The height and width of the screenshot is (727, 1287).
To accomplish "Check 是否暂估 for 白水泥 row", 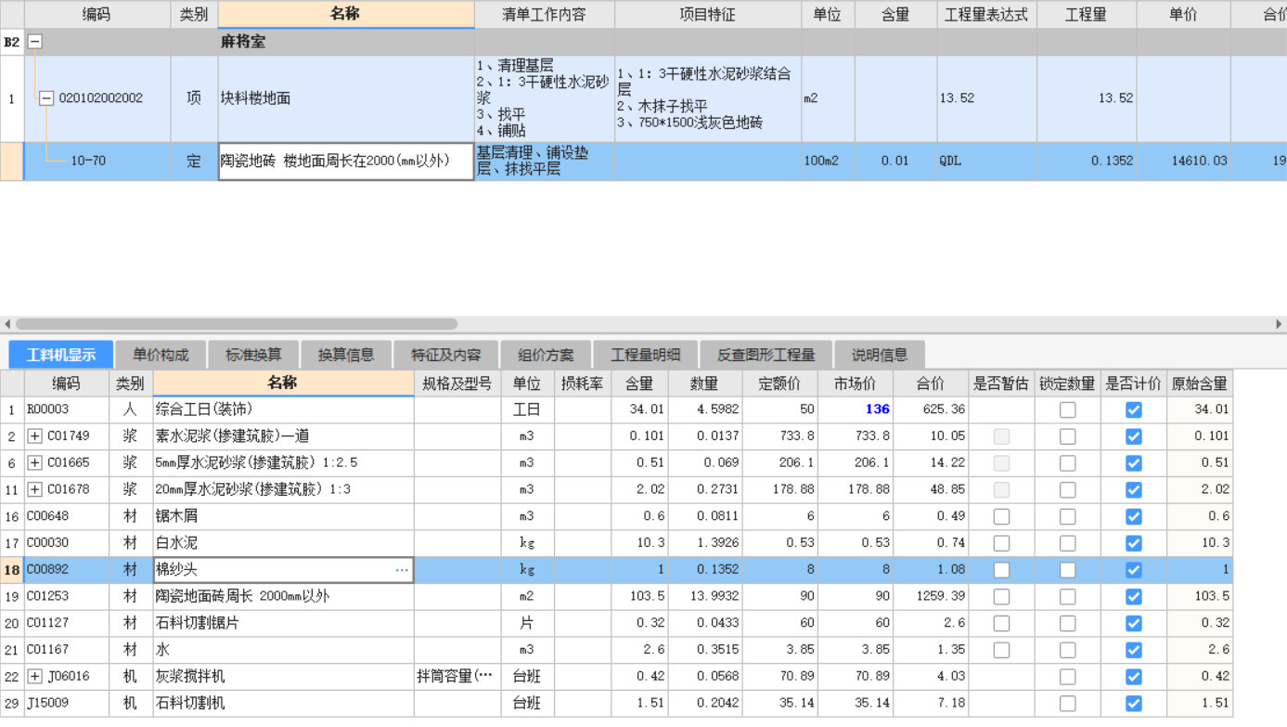I will 1001,543.
